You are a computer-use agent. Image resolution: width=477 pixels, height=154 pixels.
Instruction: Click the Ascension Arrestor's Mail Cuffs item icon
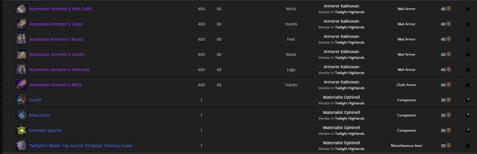(x=21, y=9)
